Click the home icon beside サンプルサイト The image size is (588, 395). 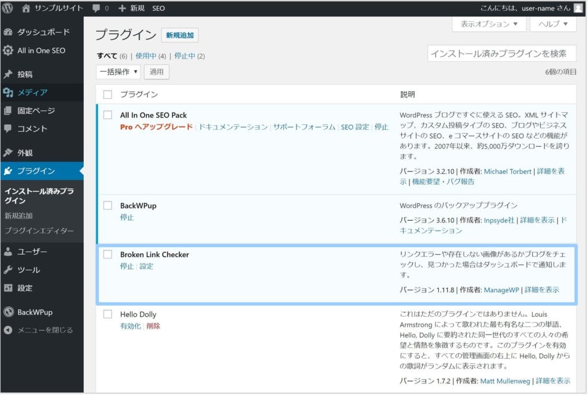pyautogui.click(x=26, y=9)
